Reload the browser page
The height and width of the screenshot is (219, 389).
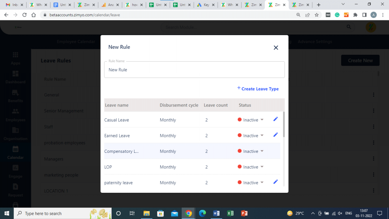(x=24, y=15)
